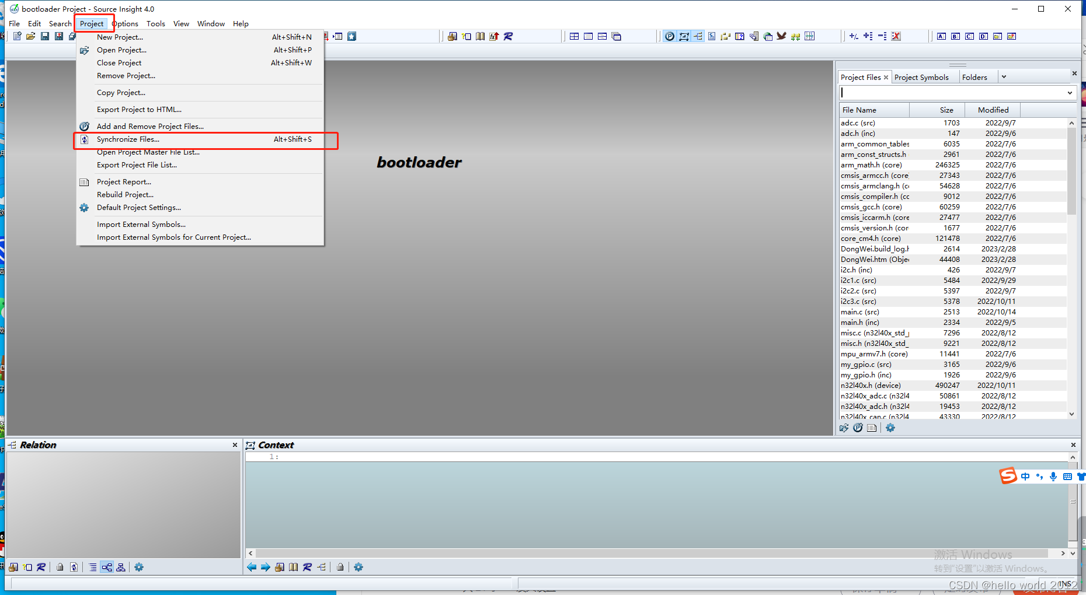Image resolution: width=1086 pixels, height=595 pixels.
Task: Toggle Sogou Chinese/English input mode
Action: 1025,477
